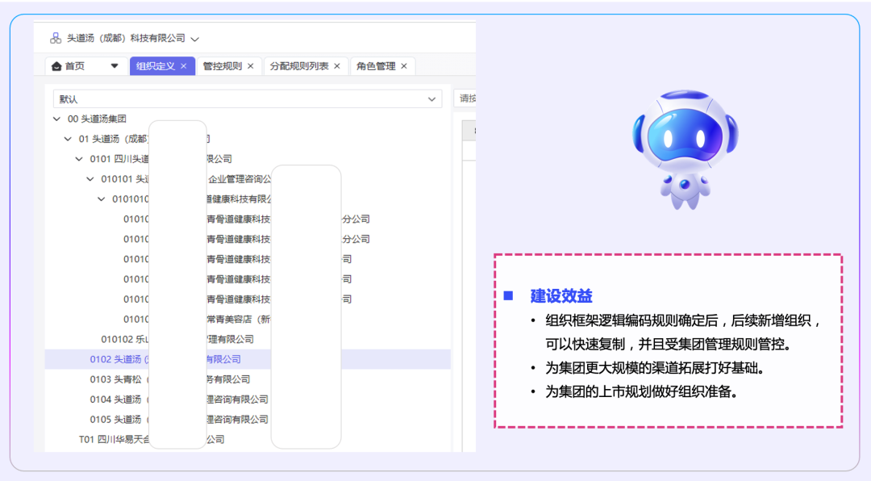
Task: Switch to the 管控规则 tab
Action: [222, 66]
